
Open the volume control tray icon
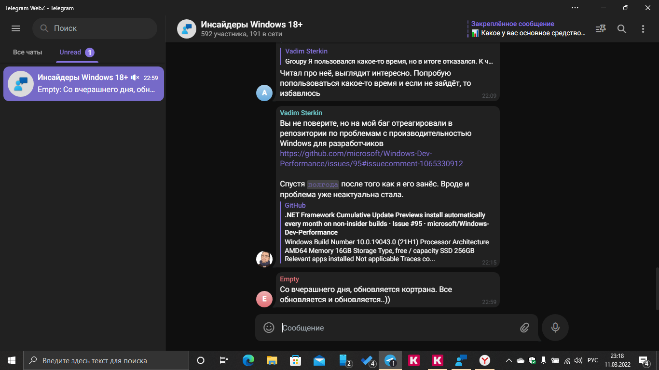click(578, 360)
